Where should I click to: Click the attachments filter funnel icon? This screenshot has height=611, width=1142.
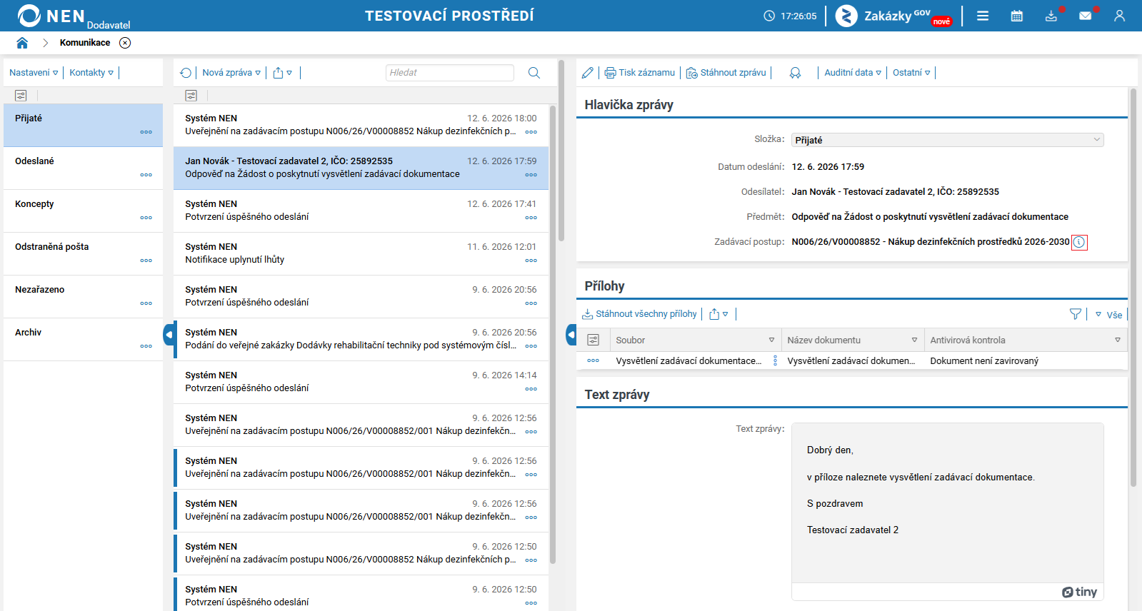(1076, 314)
